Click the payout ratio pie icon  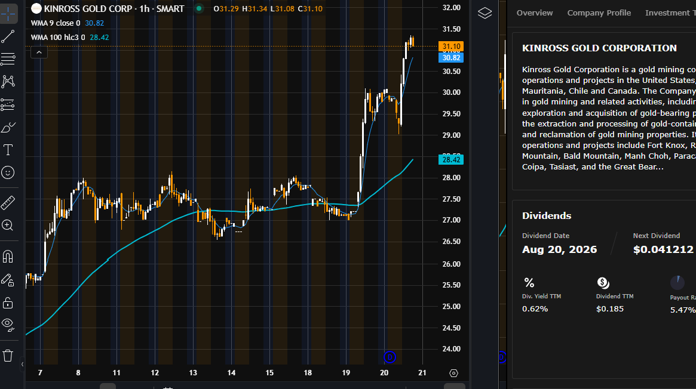tap(677, 282)
